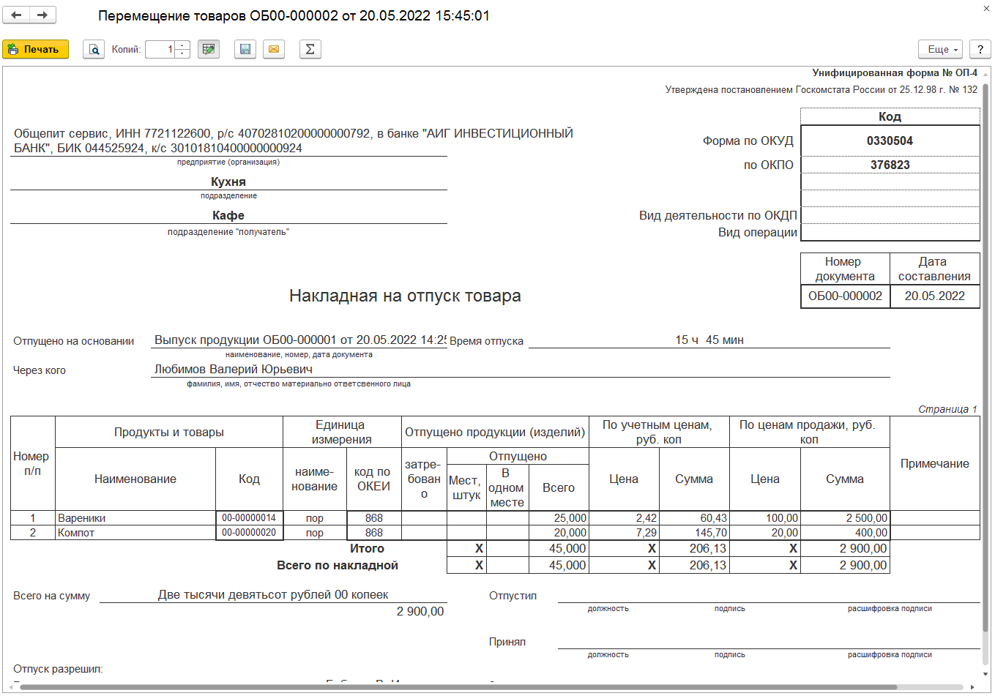
Task: Open print preview with magnifier icon
Action: click(94, 49)
